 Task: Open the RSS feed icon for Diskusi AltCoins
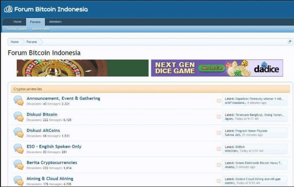point(219,133)
